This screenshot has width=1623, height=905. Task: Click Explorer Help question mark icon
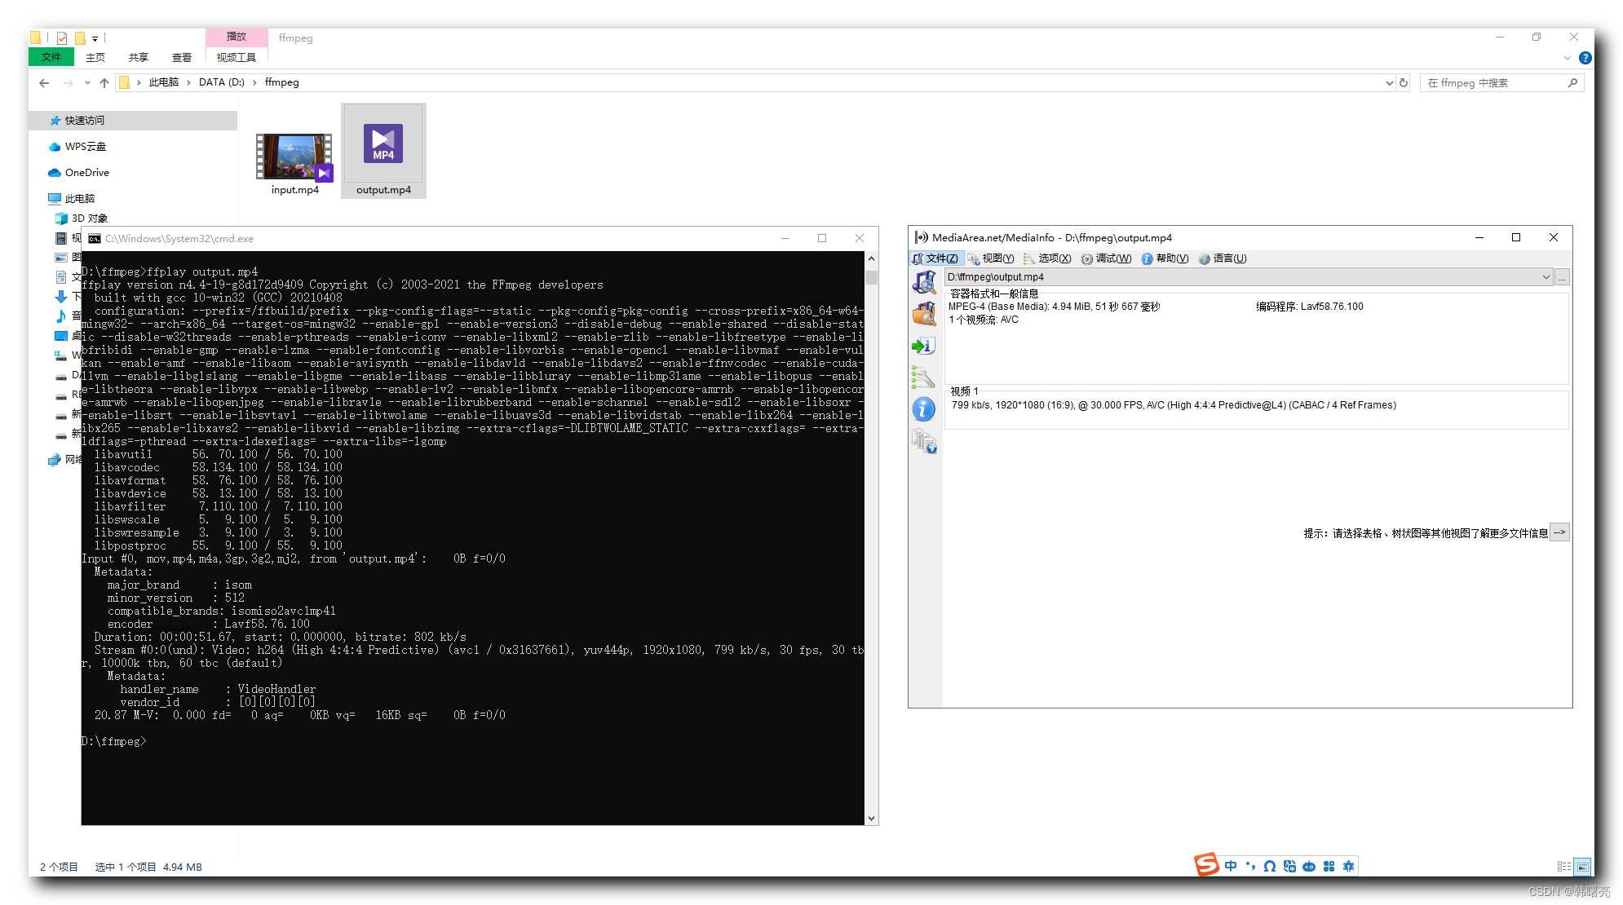(x=1585, y=58)
